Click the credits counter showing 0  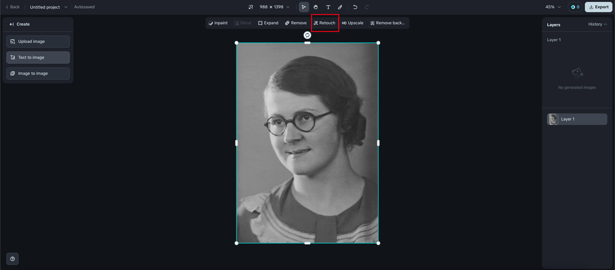tap(575, 7)
